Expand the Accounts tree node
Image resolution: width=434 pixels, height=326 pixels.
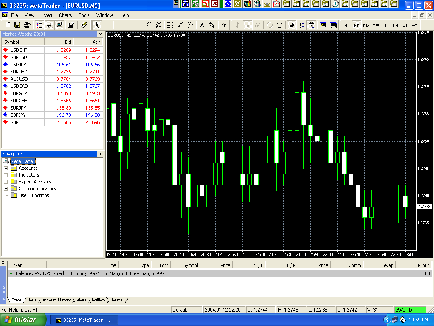tap(6, 168)
